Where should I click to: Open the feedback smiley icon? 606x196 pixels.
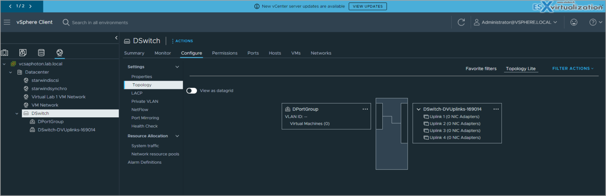[x=574, y=22]
